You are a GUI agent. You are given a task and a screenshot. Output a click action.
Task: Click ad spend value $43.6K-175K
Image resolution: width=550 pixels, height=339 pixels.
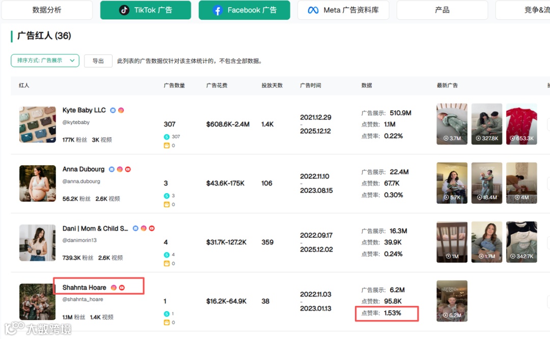[x=225, y=183]
